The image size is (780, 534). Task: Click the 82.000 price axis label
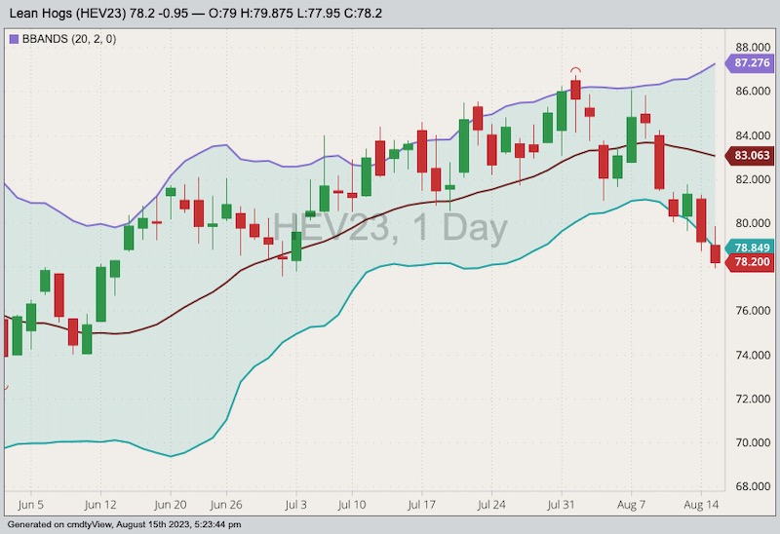pyautogui.click(x=753, y=179)
